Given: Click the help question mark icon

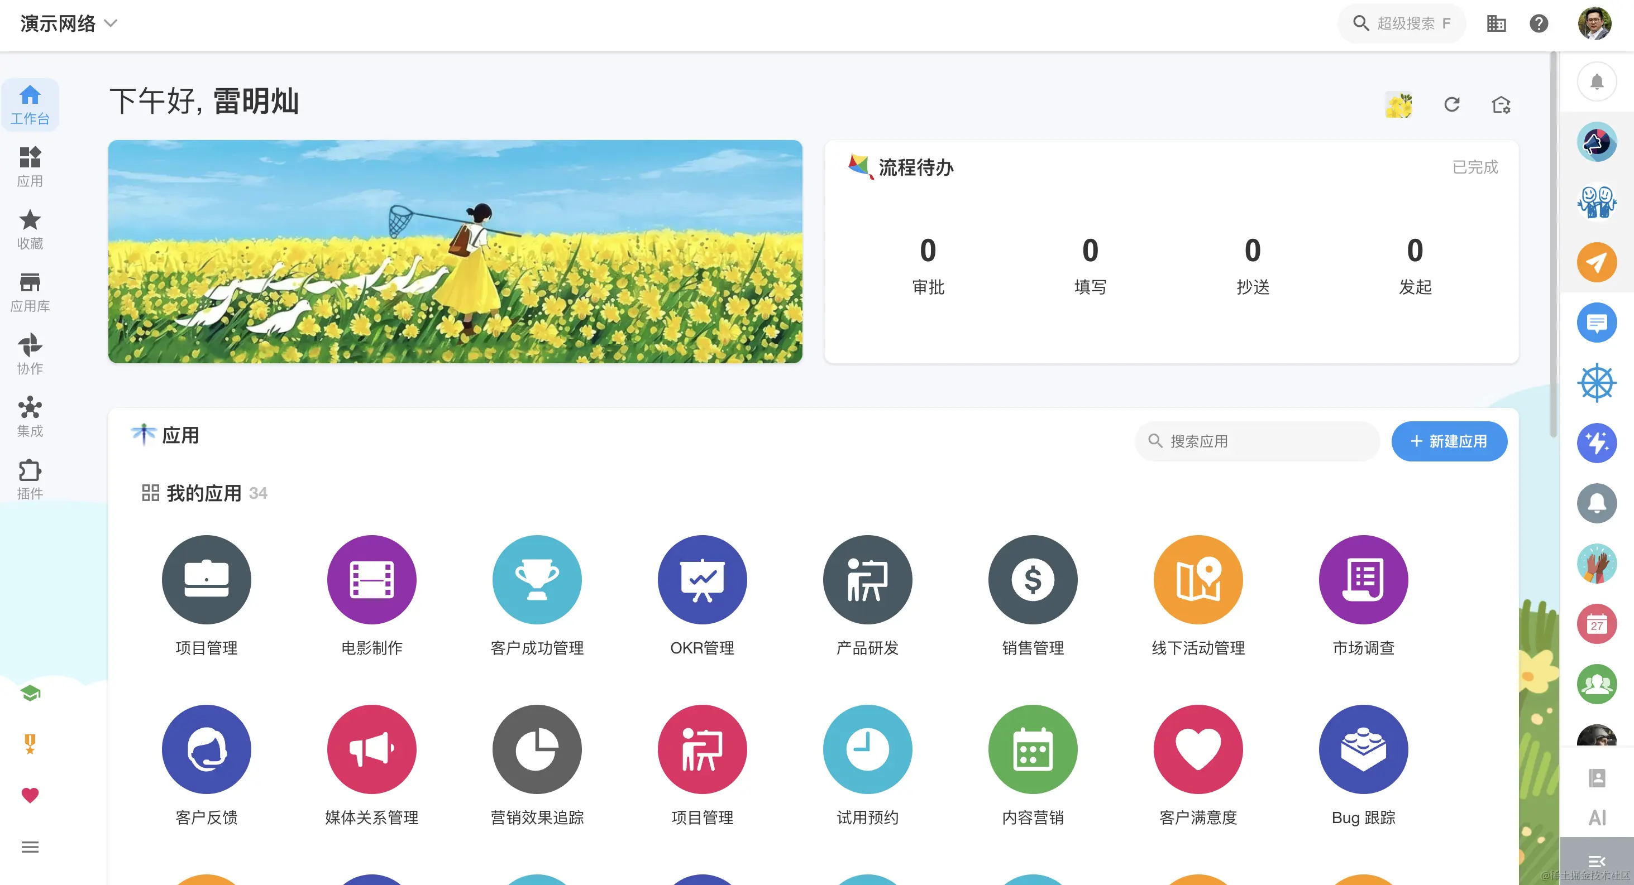Looking at the screenshot, I should (x=1538, y=23).
